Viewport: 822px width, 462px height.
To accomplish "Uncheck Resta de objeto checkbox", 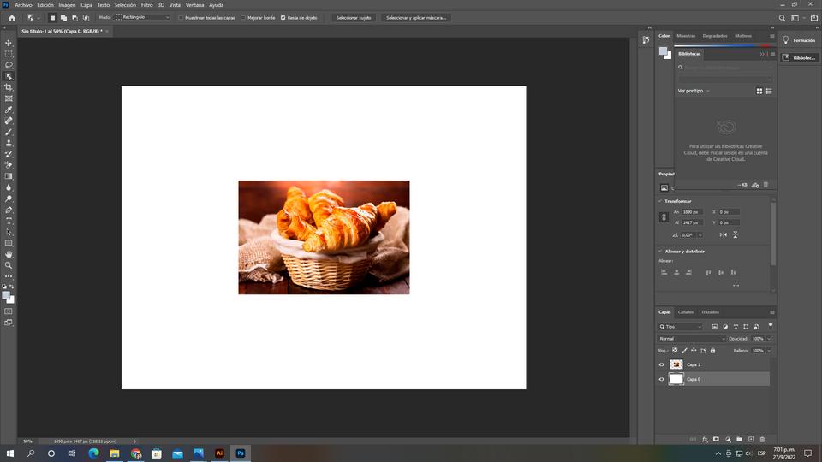I will [283, 18].
